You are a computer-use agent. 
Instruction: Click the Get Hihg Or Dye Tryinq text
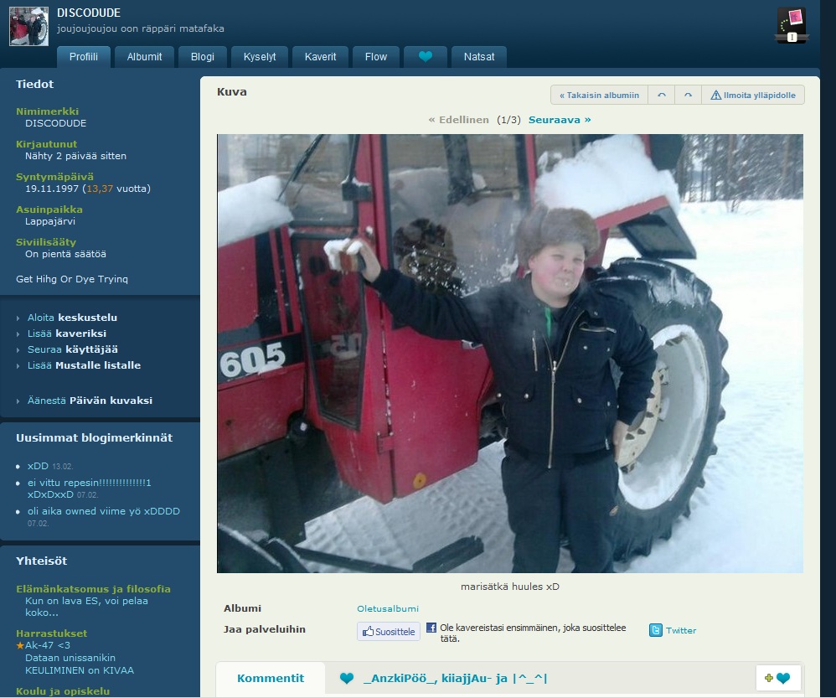tap(72, 279)
